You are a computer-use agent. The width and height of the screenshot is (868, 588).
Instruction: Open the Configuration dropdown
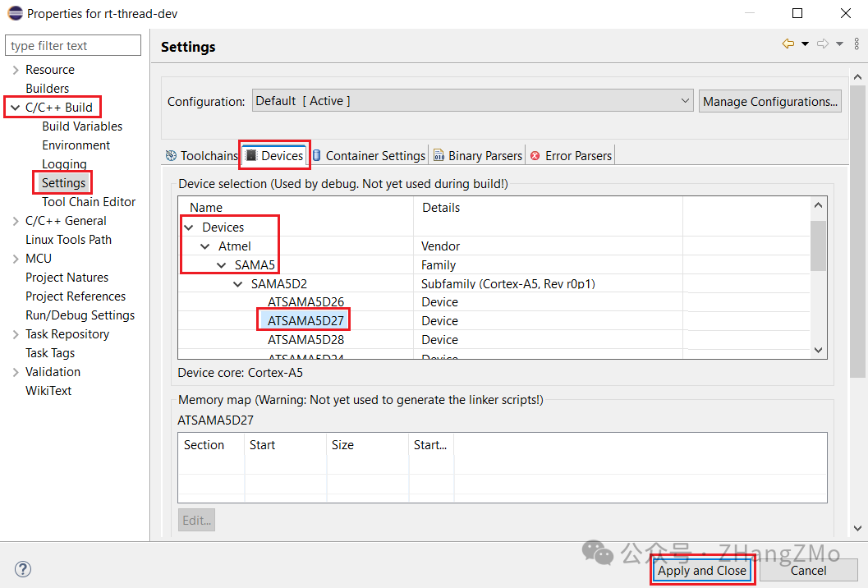pyautogui.click(x=472, y=101)
